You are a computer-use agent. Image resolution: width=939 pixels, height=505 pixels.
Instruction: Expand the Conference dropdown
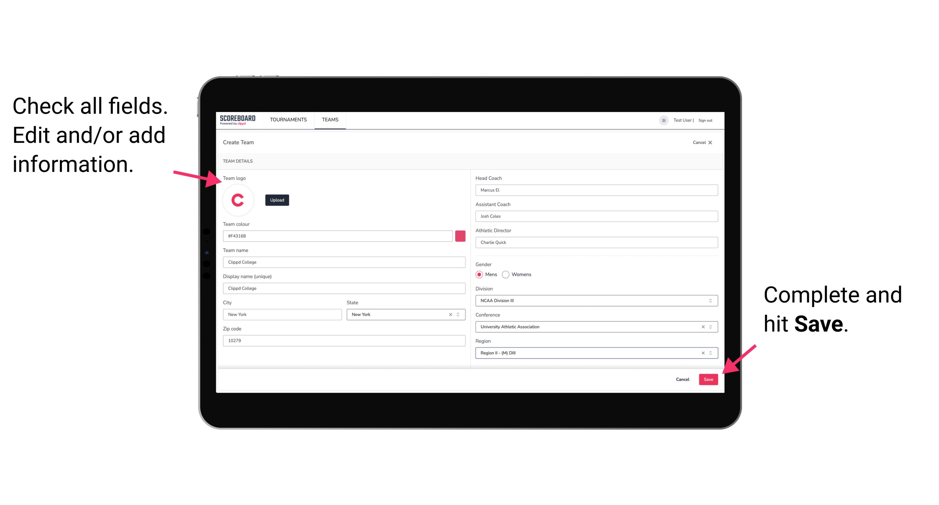click(711, 327)
